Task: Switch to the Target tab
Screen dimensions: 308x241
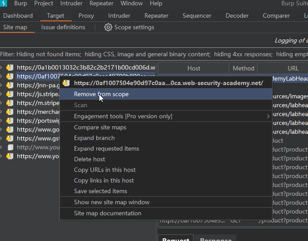Action: [55, 16]
